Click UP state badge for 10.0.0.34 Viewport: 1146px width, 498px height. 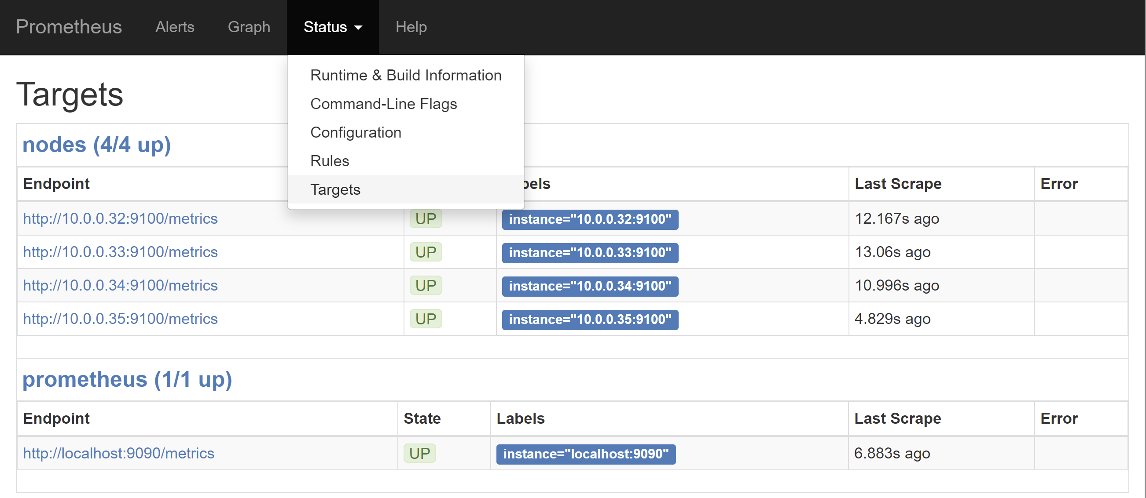pos(425,285)
